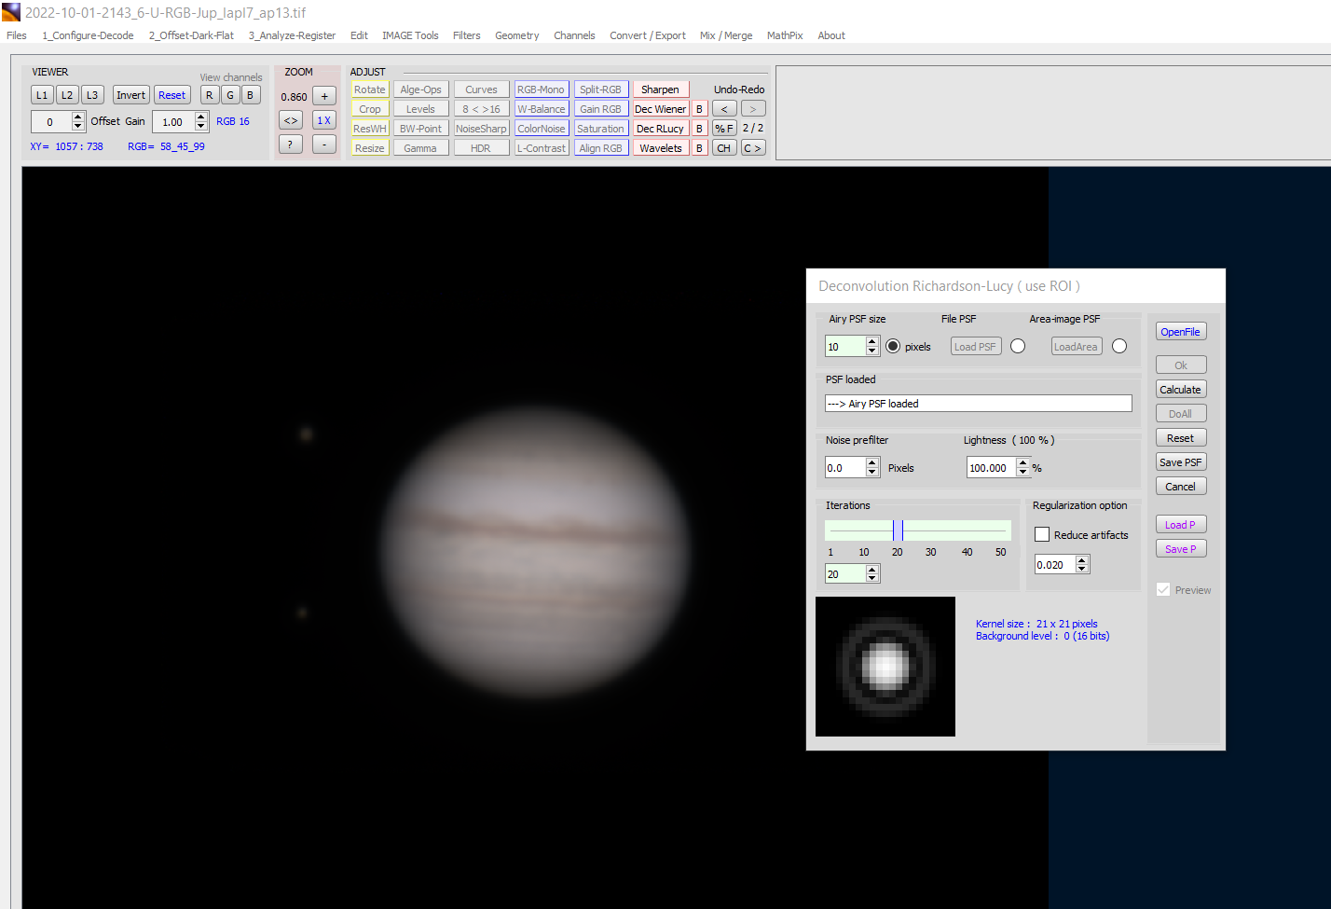This screenshot has height=909, width=1331.
Task: Decrease the Lightness percentage
Action: click(x=1023, y=473)
